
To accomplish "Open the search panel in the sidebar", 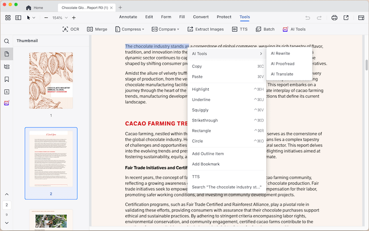I will [7, 41].
